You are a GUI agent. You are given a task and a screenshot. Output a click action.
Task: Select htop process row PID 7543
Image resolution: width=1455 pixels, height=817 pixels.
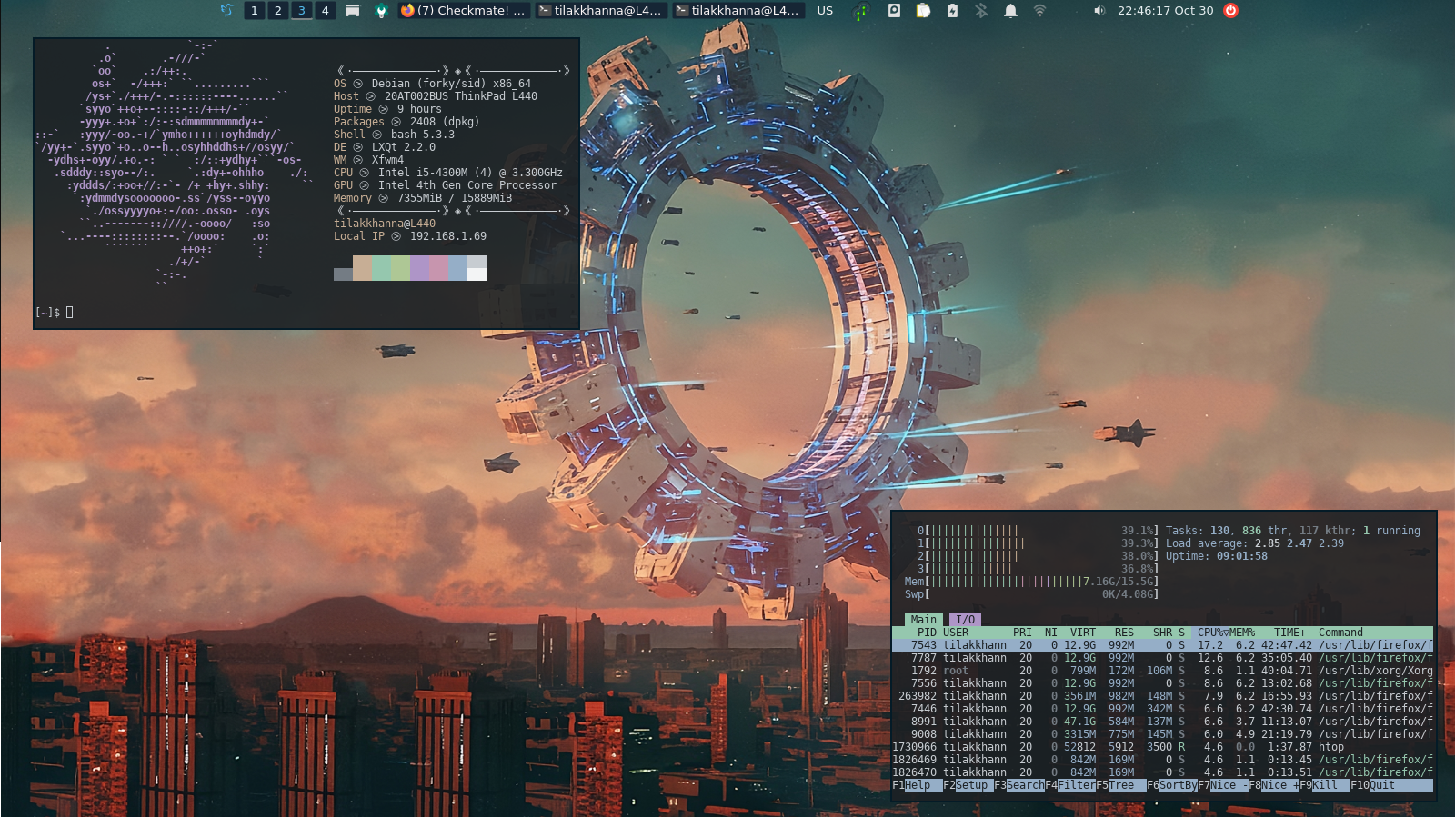[x=1162, y=645]
